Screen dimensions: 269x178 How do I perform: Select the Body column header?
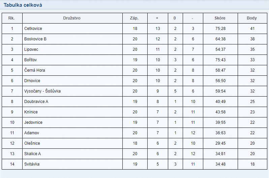click(x=252, y=18)
